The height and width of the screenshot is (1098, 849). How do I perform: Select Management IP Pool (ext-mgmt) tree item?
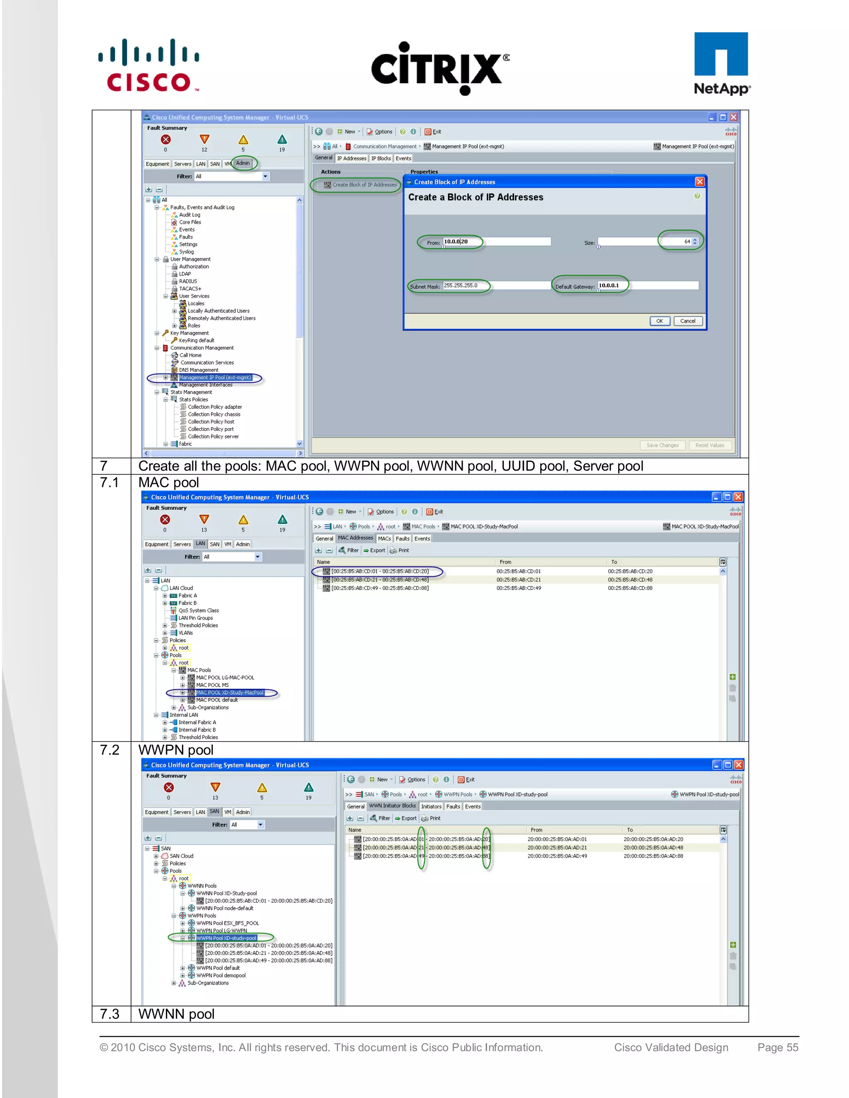[x=215, y=377]
